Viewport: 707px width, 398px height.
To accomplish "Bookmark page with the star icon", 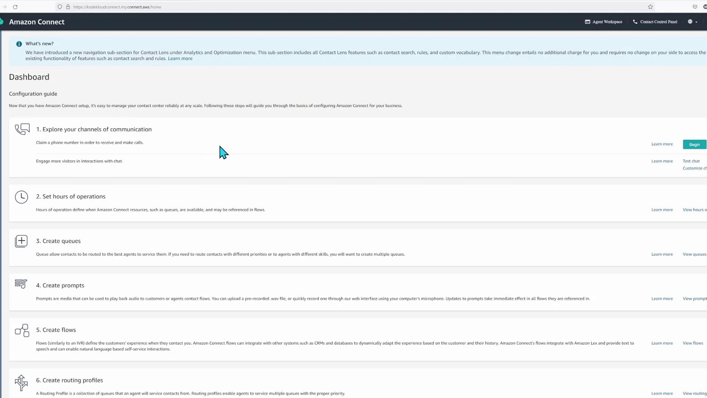I will pyautogui.click(x=650, y=7).
